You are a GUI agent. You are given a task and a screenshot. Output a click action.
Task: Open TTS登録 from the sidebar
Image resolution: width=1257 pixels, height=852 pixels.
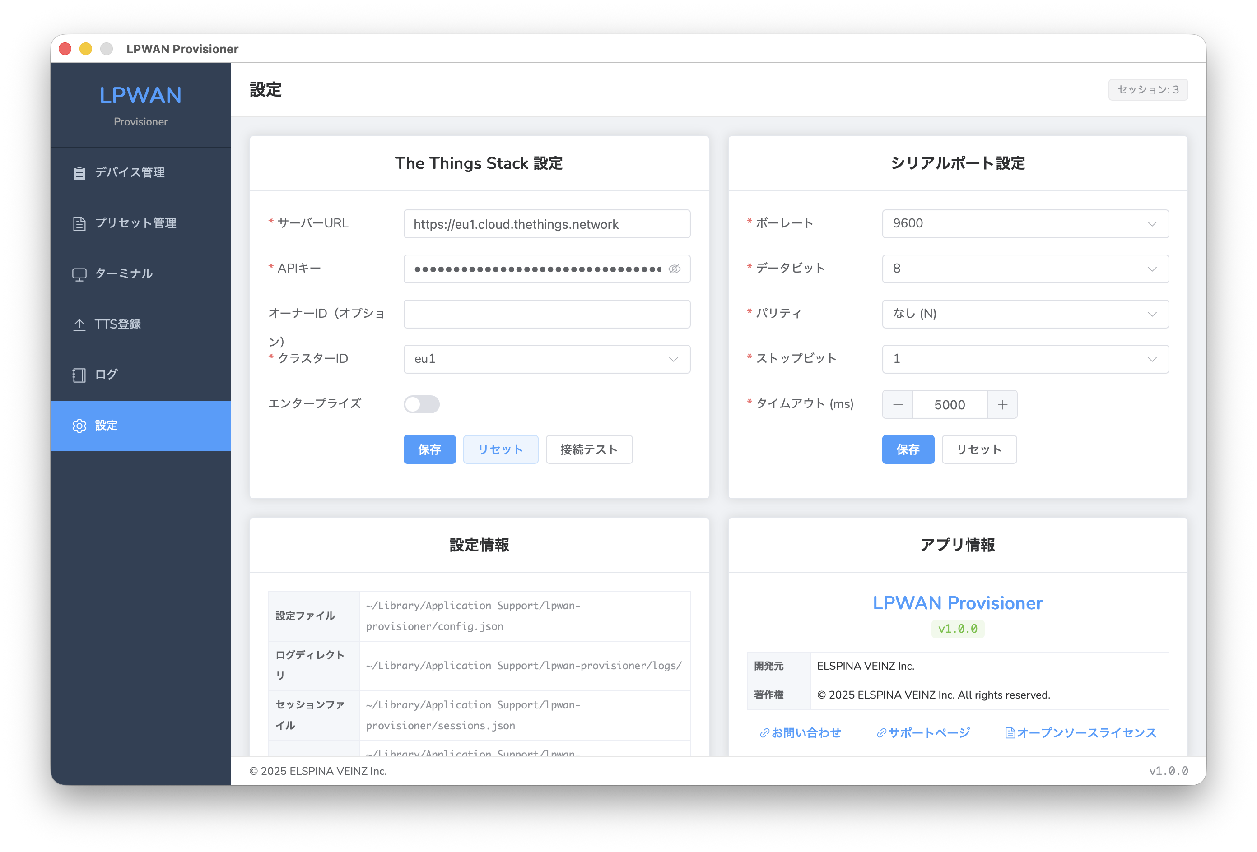click(79, 324)
